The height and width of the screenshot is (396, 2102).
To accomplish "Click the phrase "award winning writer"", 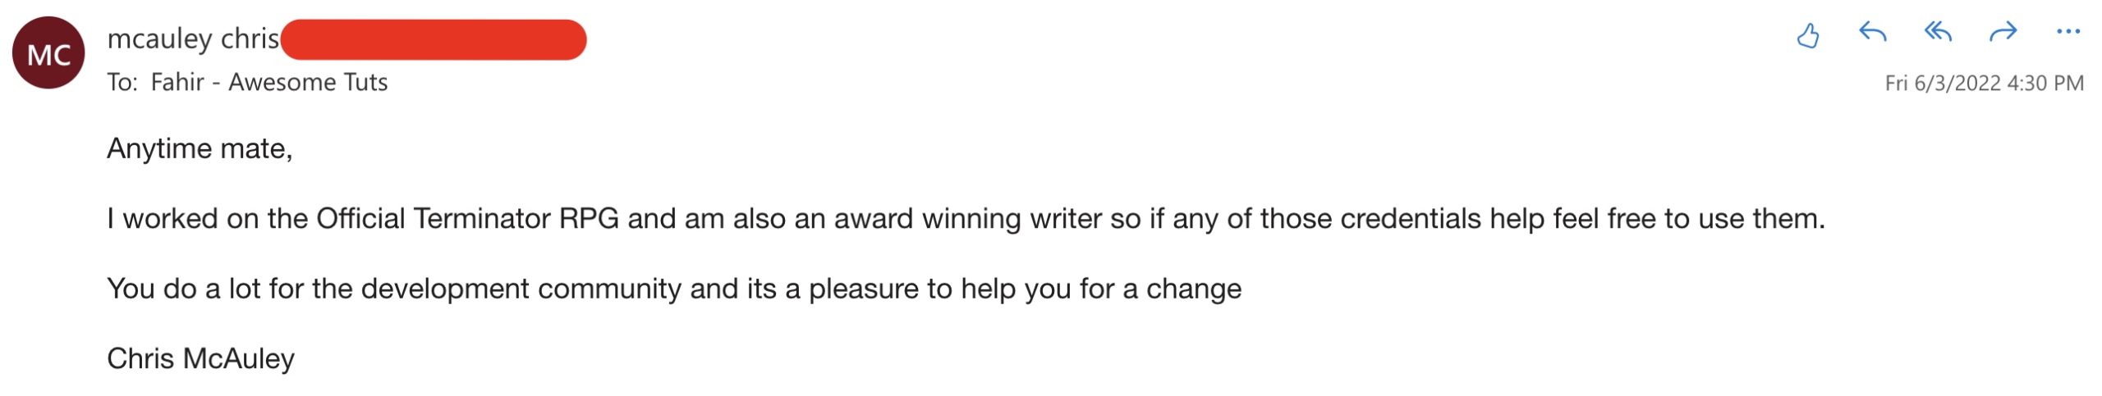I will click(x=967, y=219).
